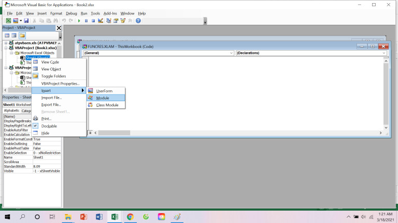The height and width of the screenshot is (223, 398).
Task: Click the Break pause icon in the toolbar
Action: pyautogui.click(x=87, y=21)
